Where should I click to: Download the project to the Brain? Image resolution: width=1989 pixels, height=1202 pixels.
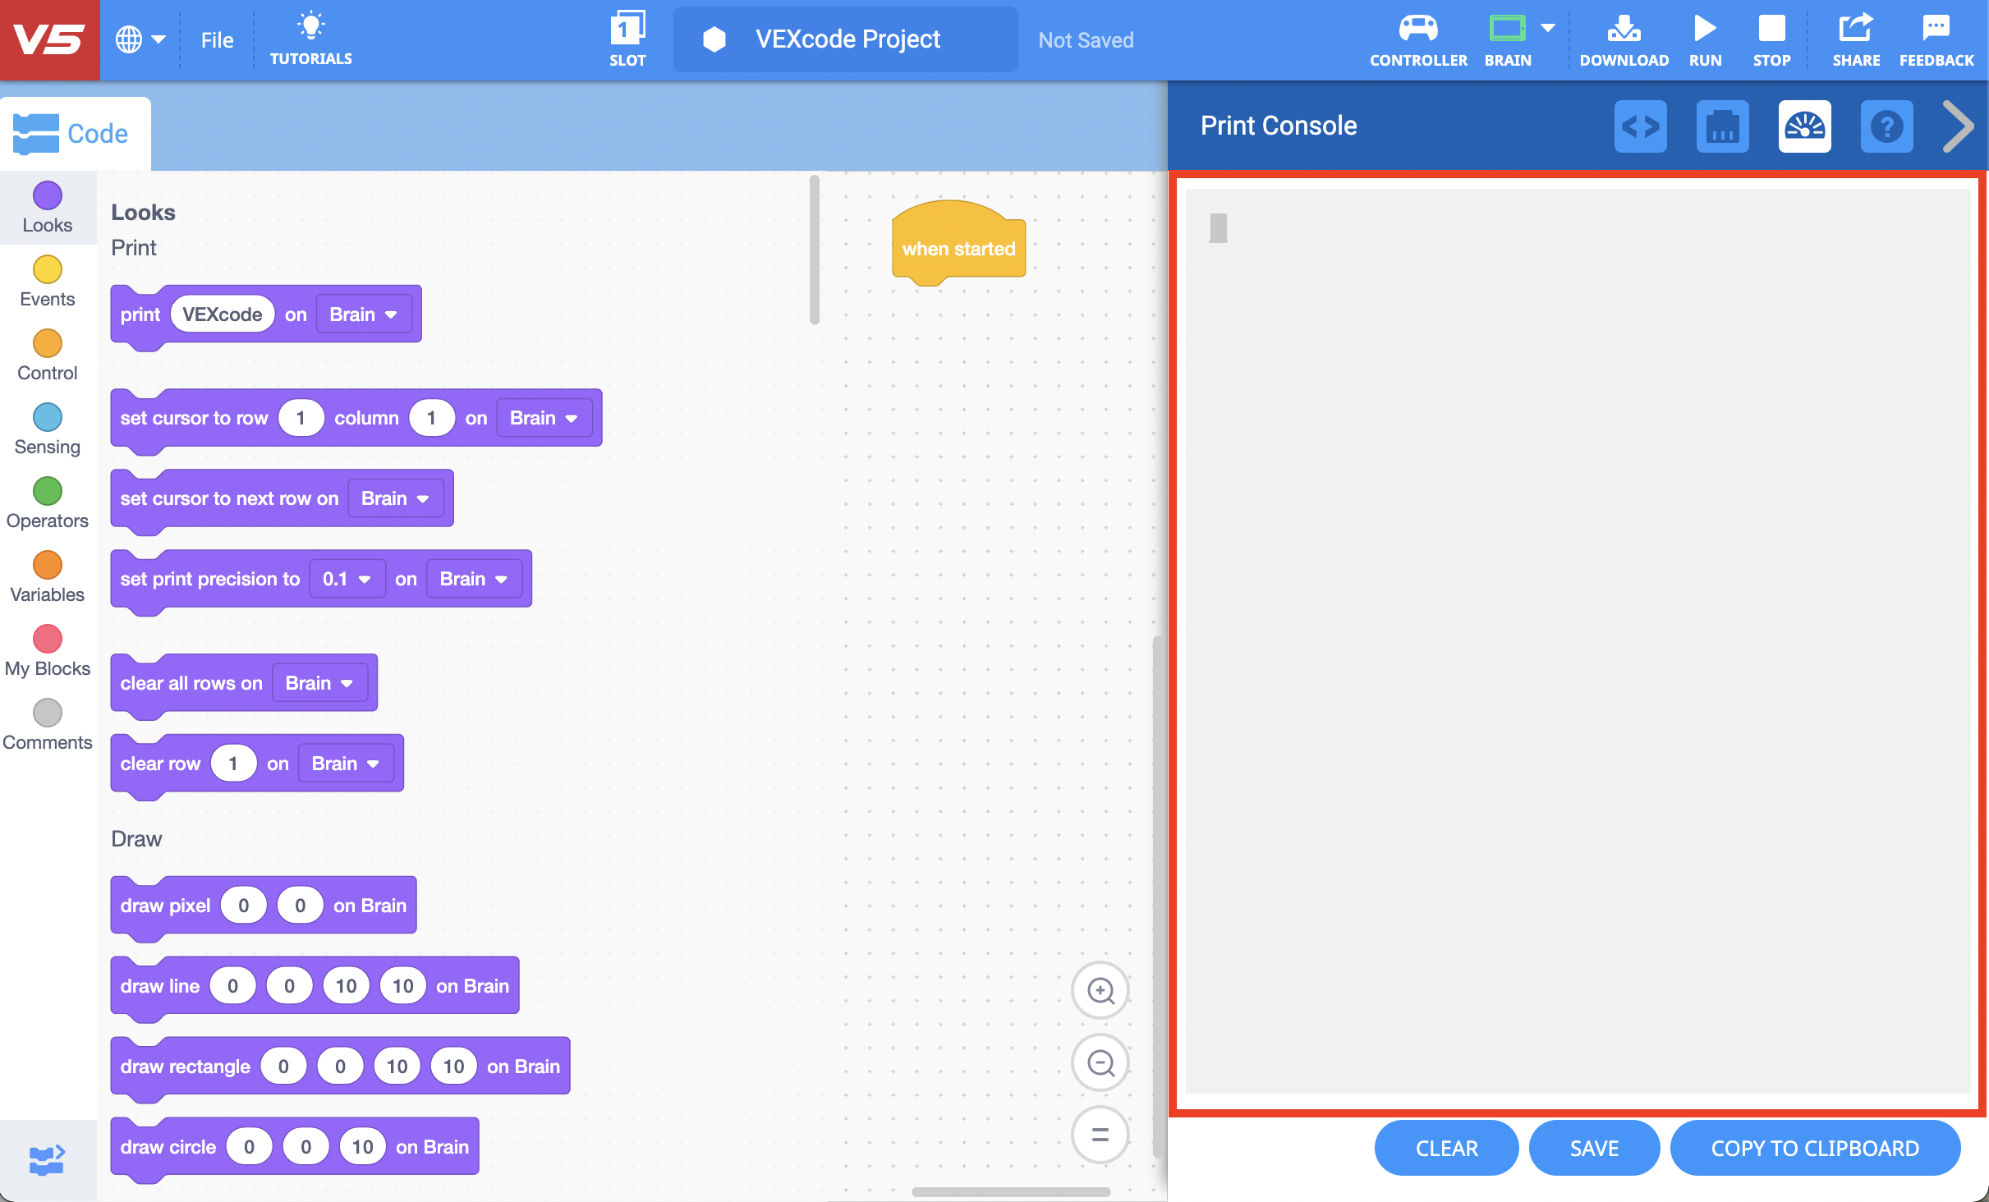point(1624,39)
